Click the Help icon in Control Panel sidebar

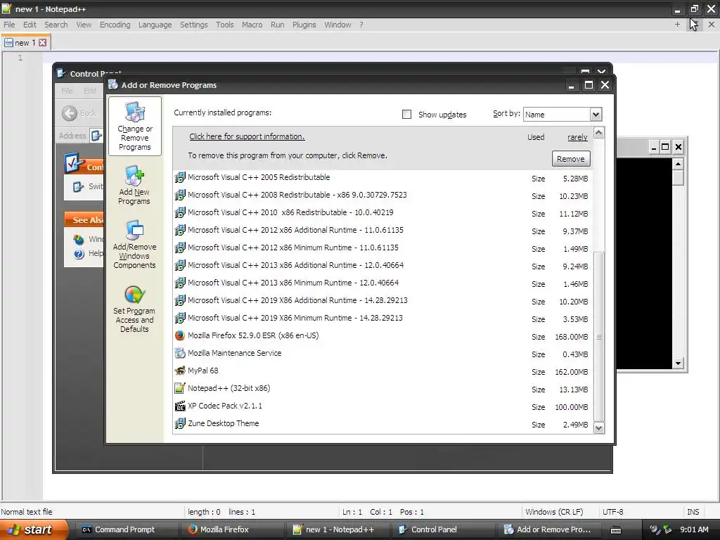pos(79,253)
